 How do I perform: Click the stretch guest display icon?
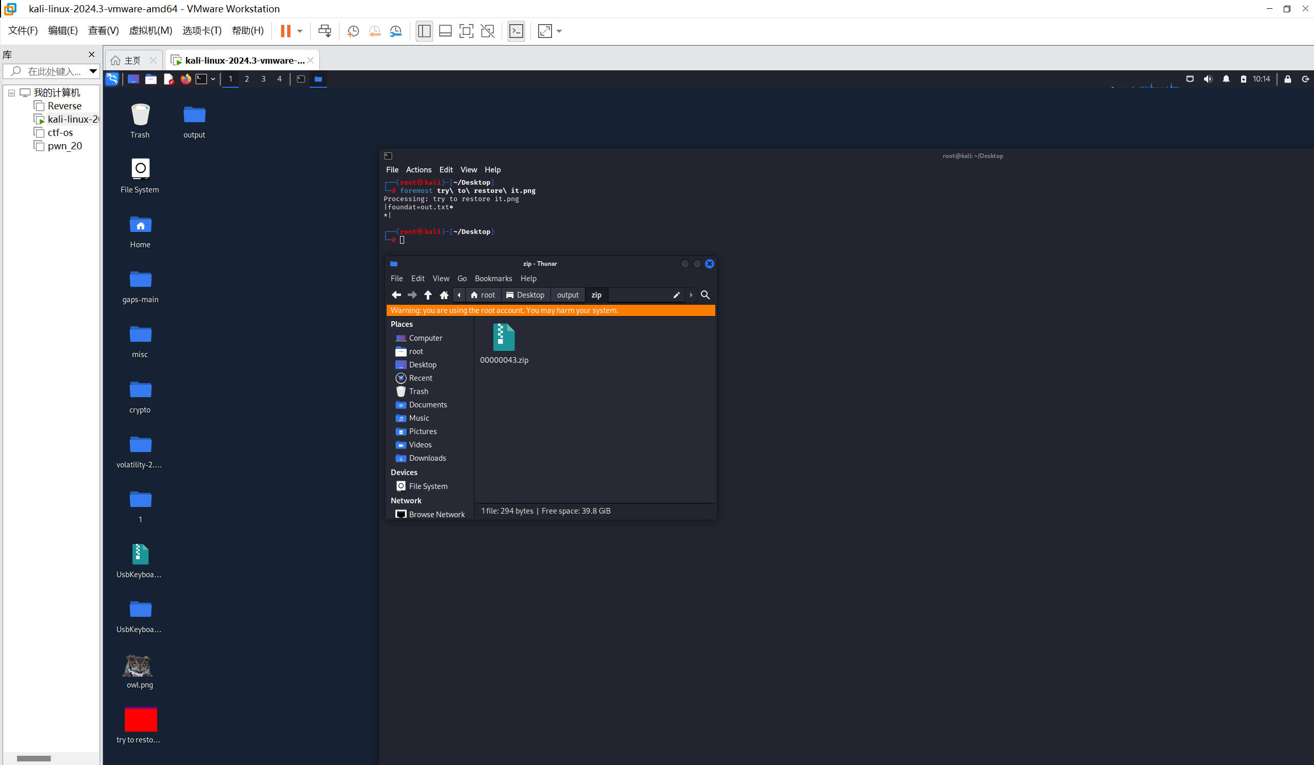tap(544, 31)
